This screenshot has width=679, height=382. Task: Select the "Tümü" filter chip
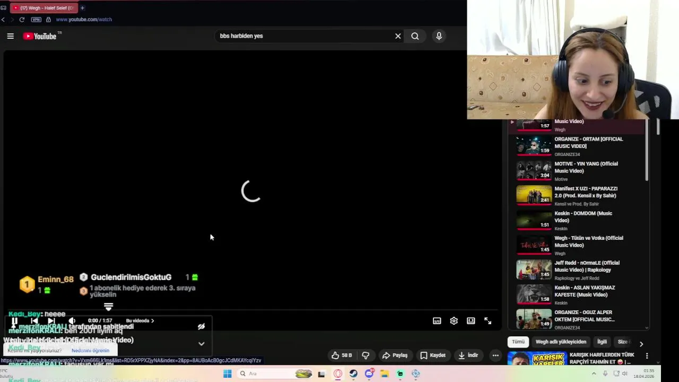pos(518,342)
